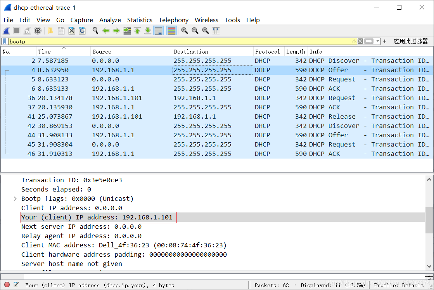The height and width of the screenshot is (290, 434).
Task: Zoom in on packet text
Action: (185, 31)
